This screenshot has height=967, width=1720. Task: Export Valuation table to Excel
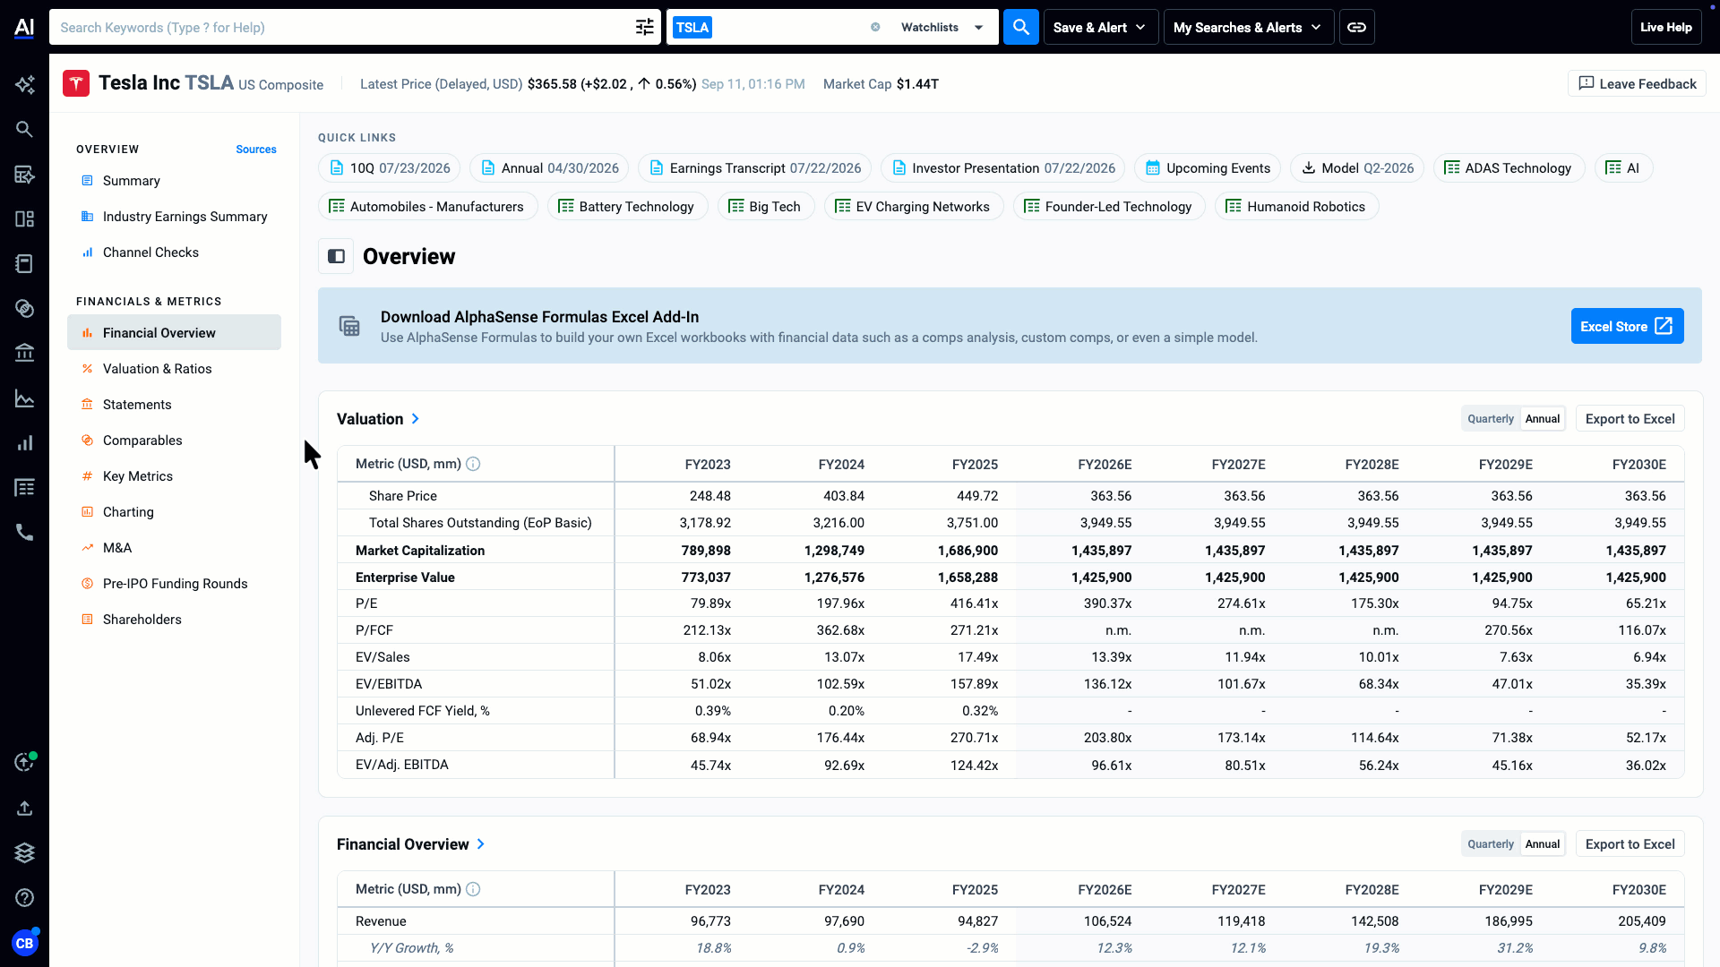click(1630, 419)
